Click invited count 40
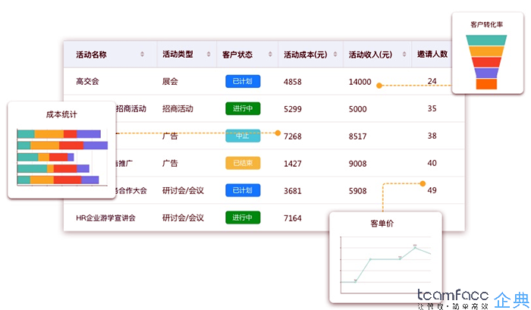Viewport: 531px width, 310px height. coord(432,163)
